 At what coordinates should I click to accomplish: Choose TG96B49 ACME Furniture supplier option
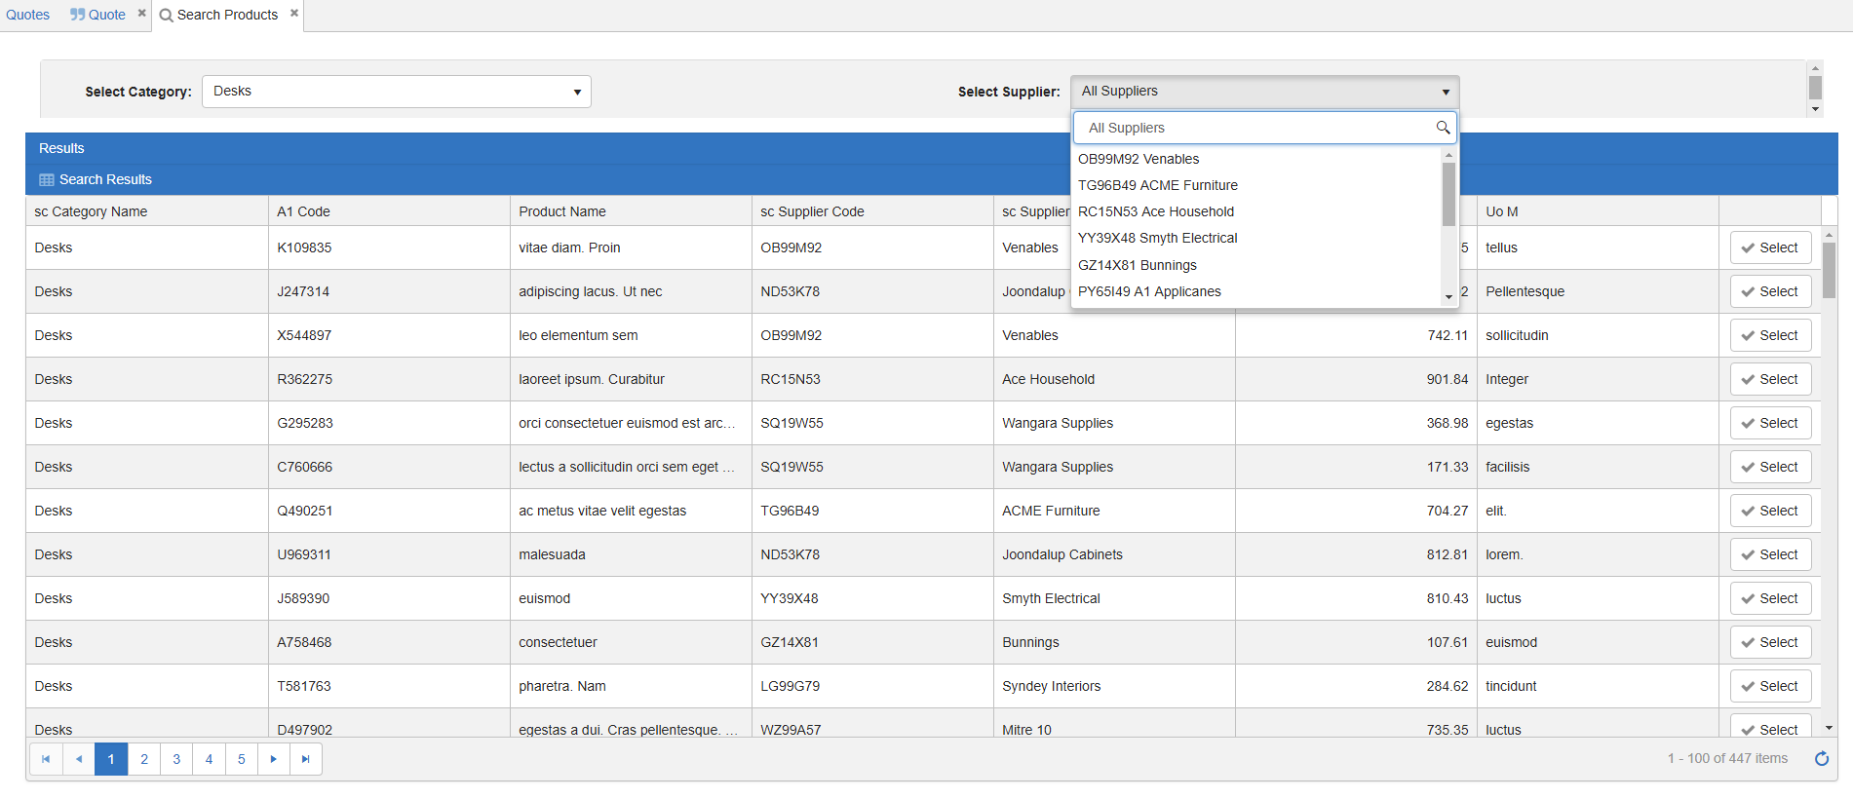(x=1255, y=185)
